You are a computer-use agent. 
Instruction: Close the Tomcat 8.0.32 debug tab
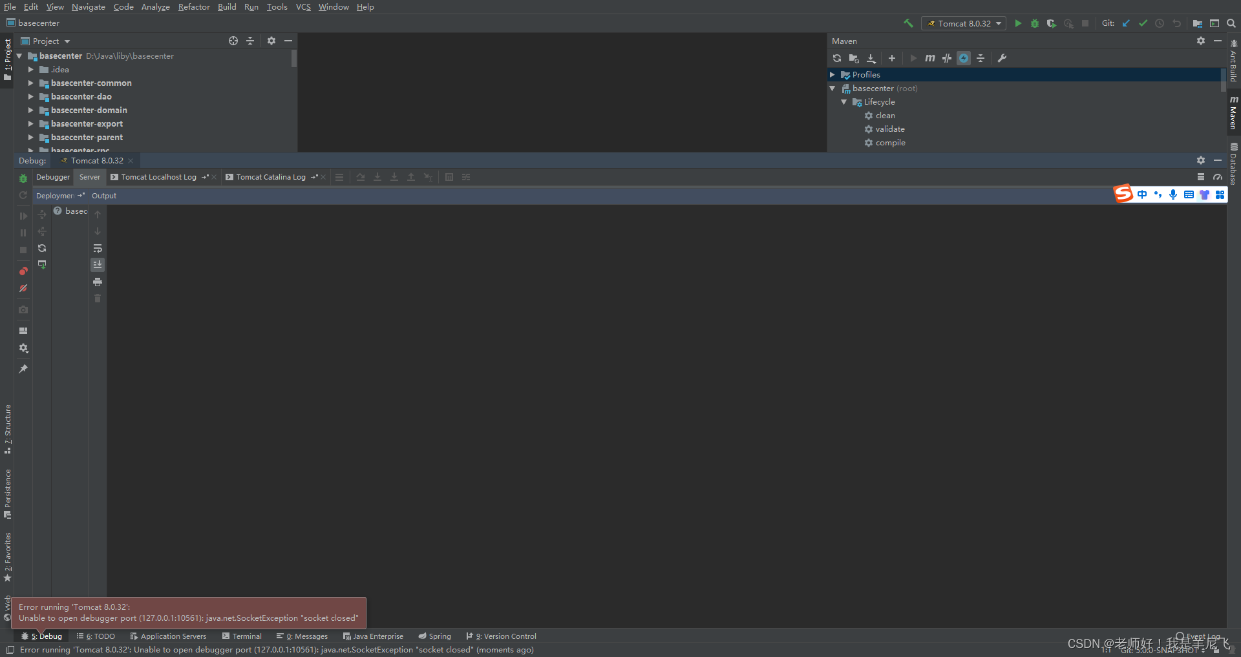[131, 161]
